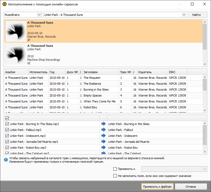Click the blue arrow for Jornada del Muerto
Screen dimensions: 211x192
(x=103, y=141)
